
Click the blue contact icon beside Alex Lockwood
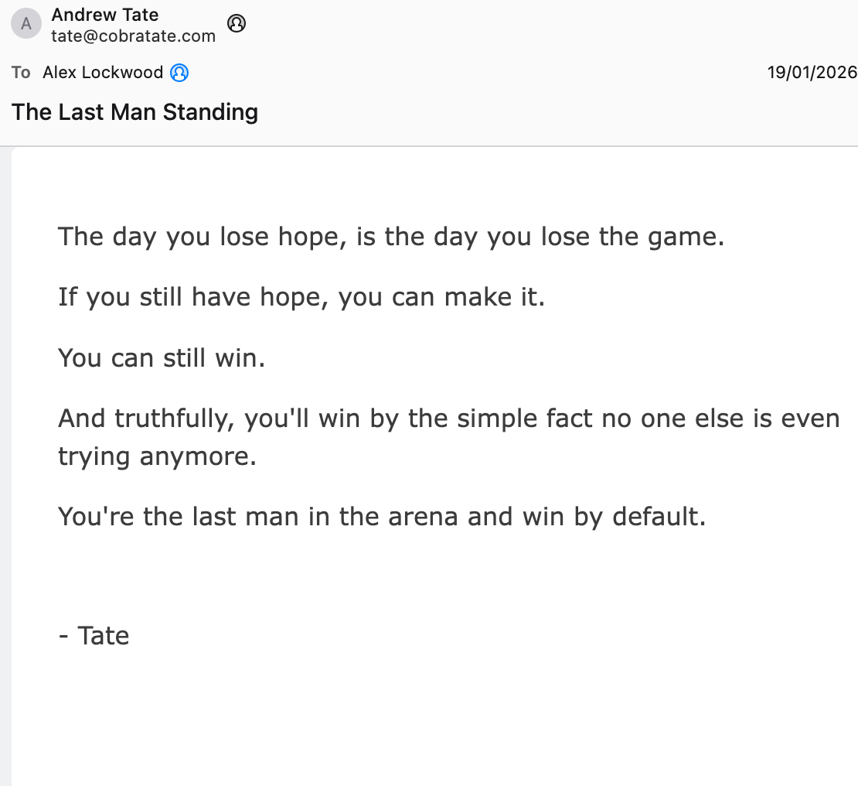tap(179, 73)
